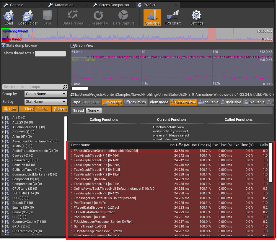Screen dimensions: 277x242
Task: Select PoolThread 6 [0x1ed4] row
Action: [x=170, y=179]
